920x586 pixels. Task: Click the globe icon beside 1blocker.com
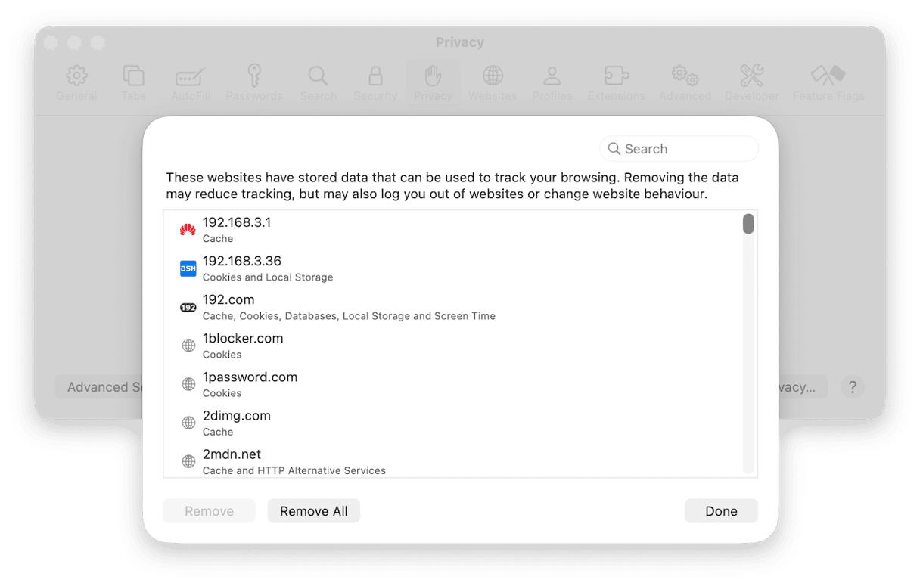[188, 346]
